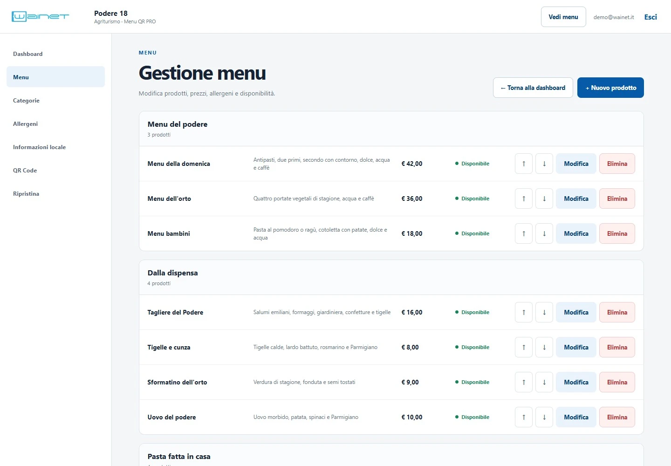The image size is (671, 466).
Task: Add a Nuovo prodotto
Action: click(610, 88)
